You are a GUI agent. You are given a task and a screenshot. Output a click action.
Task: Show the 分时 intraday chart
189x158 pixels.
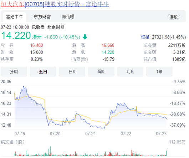(x=14, y=72)
